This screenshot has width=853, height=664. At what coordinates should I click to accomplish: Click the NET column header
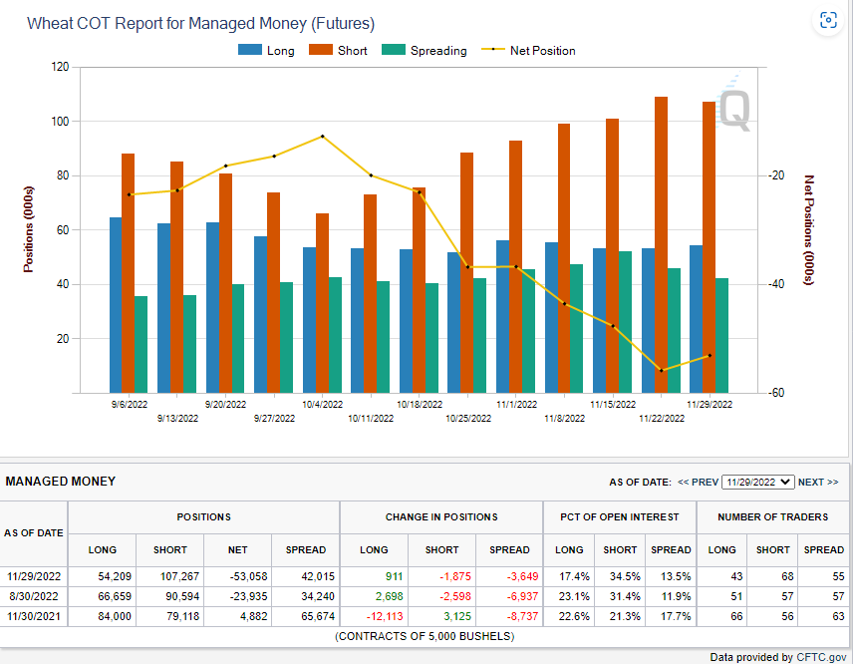238,550
